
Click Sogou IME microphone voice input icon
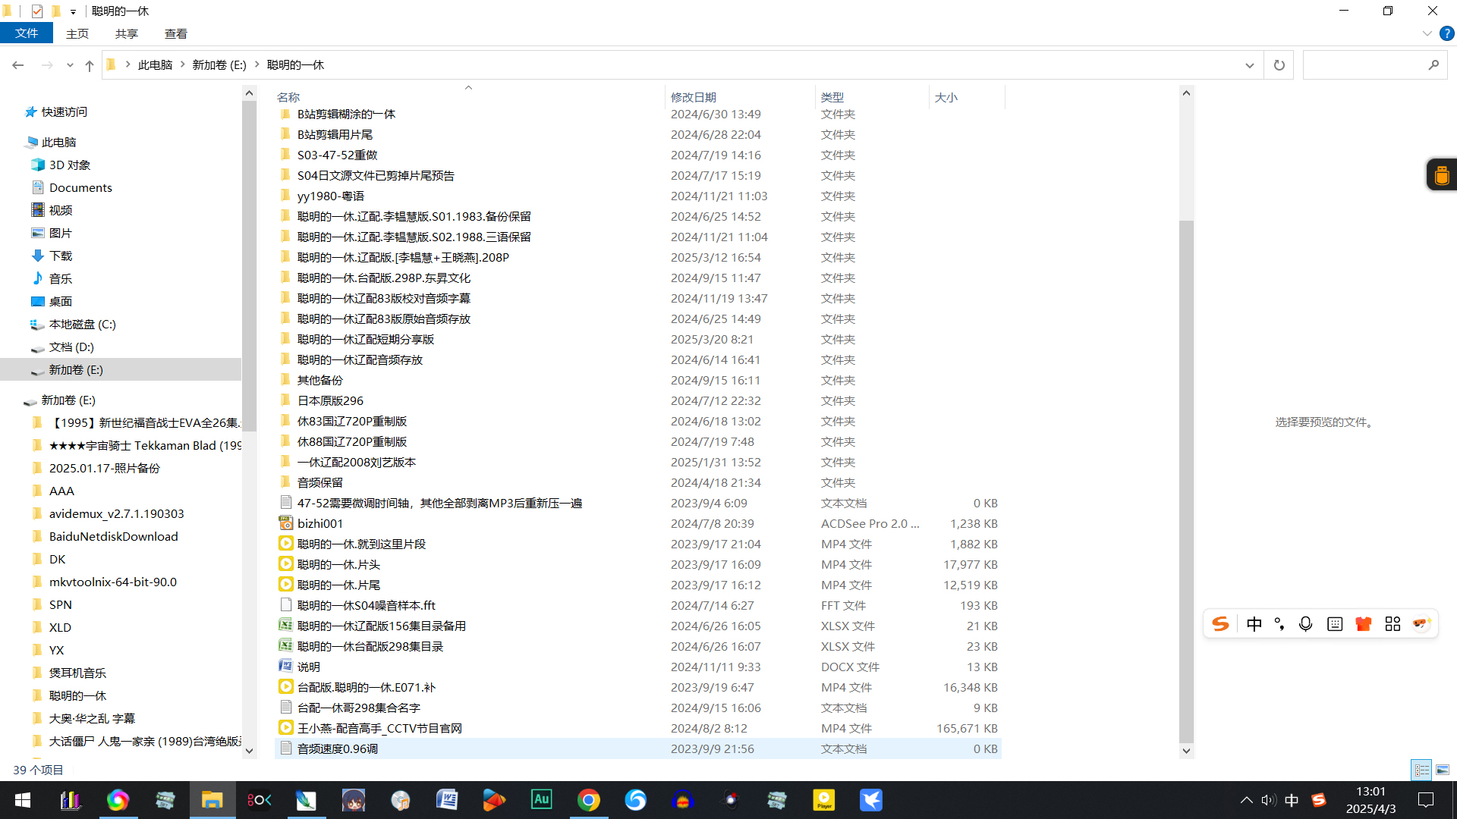(x=1305, y=624)
